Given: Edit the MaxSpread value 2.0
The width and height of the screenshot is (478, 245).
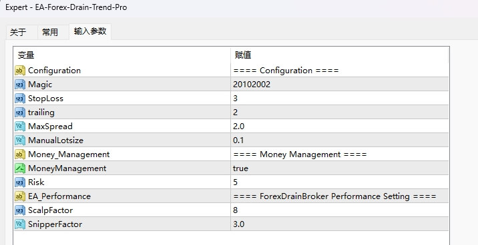Looking at the screenshot, I should point(340,126).
